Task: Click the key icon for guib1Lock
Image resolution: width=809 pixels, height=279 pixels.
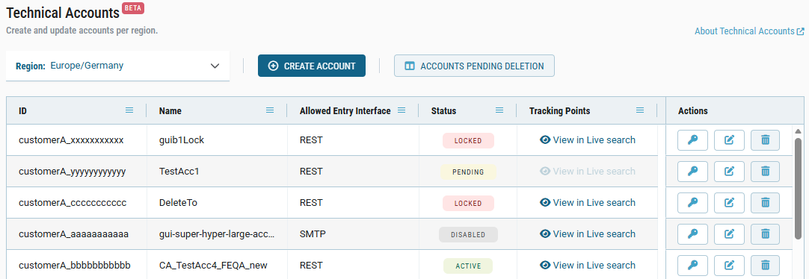Action: pyautogui.click(x=692, y=140)
